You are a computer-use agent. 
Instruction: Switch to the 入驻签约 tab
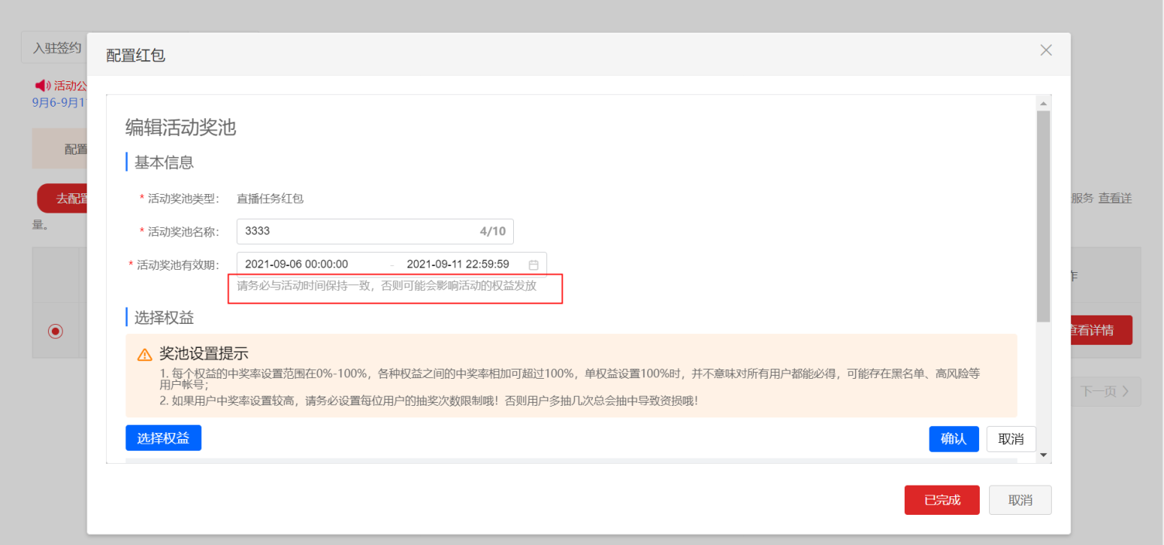click(56, 48)
